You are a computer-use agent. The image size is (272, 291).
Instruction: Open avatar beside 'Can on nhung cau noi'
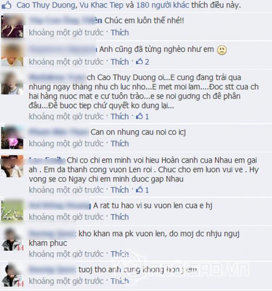[x=12, y=138]
